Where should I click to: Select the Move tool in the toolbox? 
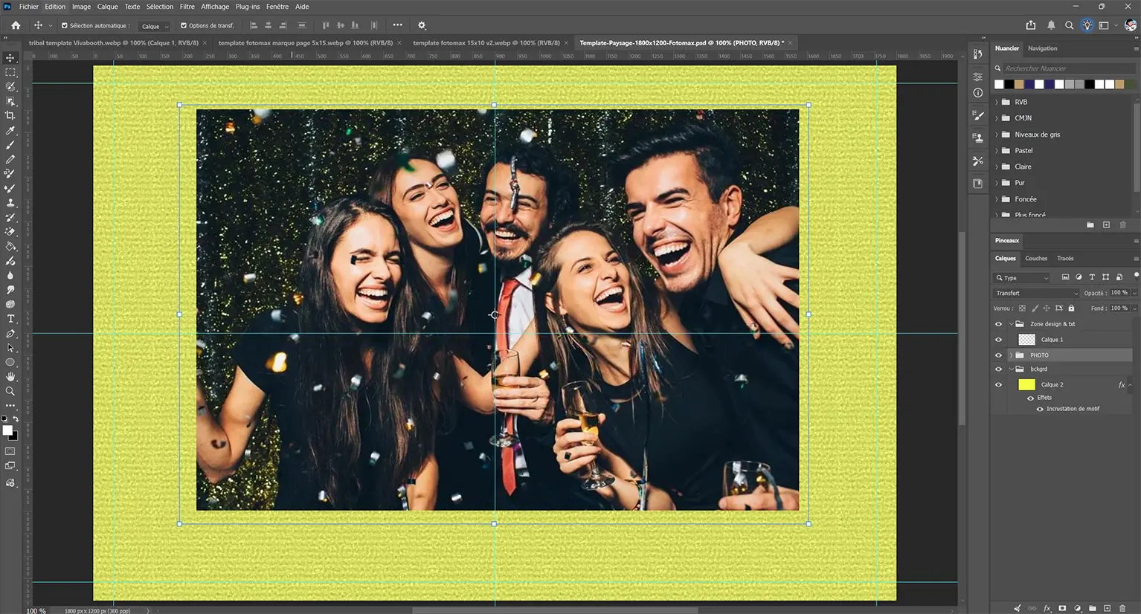(x=10, y=58)
